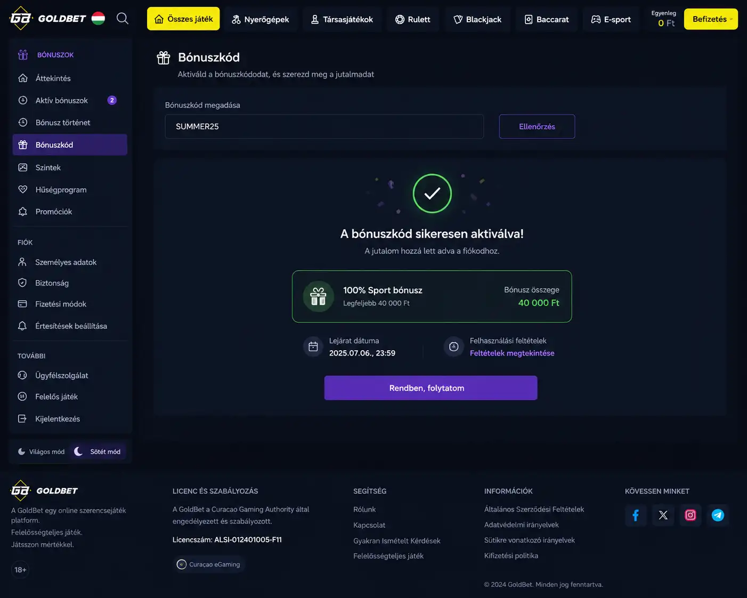The image size is (747, 598).
Task: Click the card icon next to Fizetési módok
Action: point(22,304)
